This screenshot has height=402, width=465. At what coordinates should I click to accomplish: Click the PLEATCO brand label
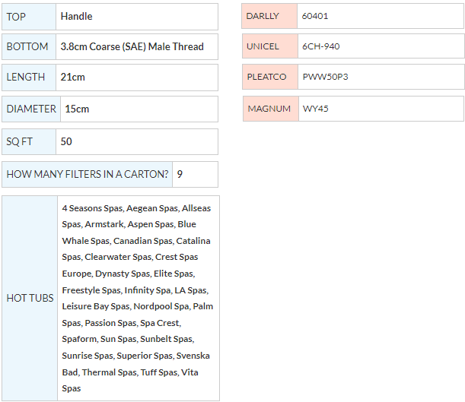[269, 77]
